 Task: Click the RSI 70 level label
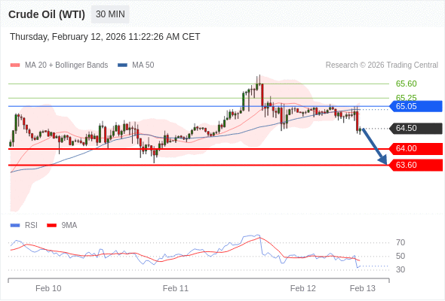click(400, 242)
